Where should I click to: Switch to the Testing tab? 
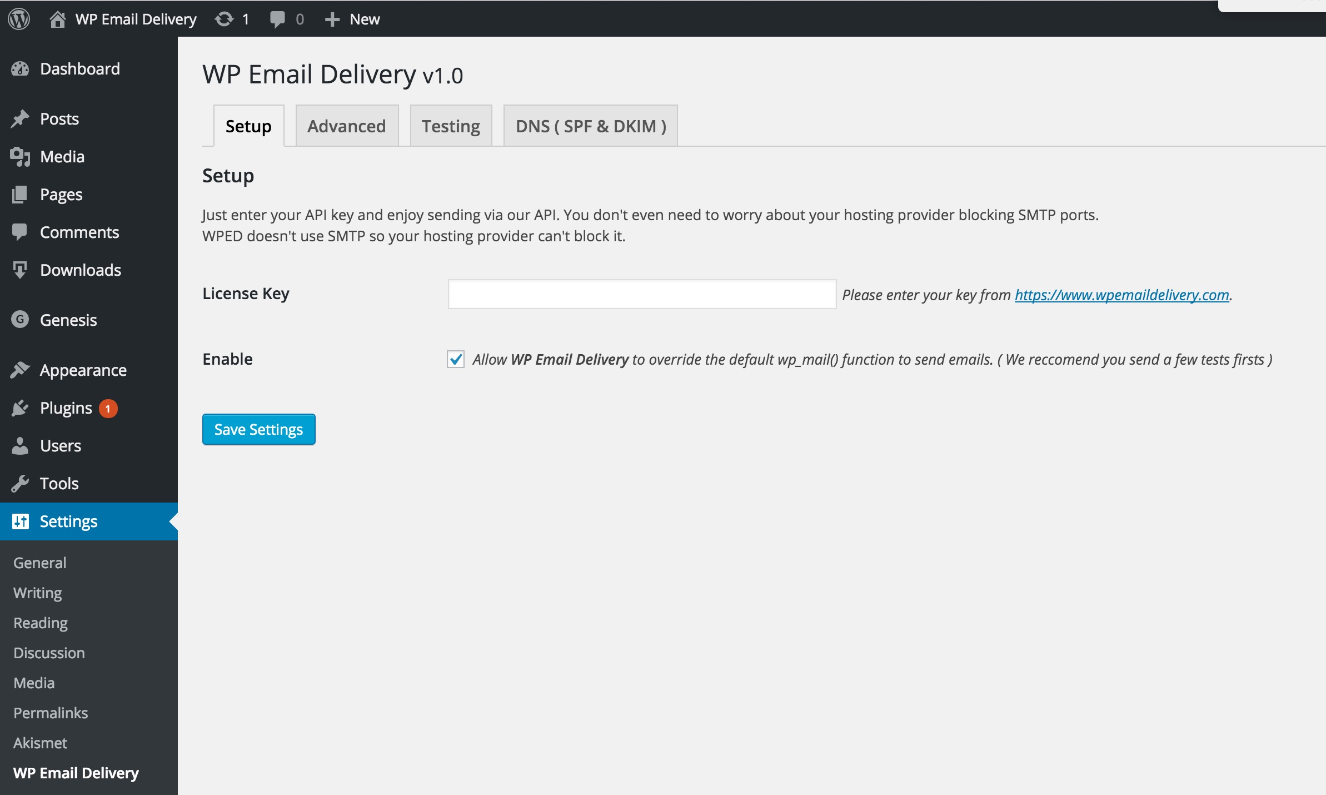(449, 125)
